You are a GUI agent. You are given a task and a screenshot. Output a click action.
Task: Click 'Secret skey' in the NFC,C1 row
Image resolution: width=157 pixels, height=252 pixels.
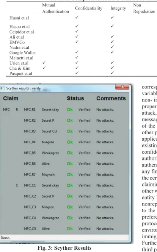50,185
